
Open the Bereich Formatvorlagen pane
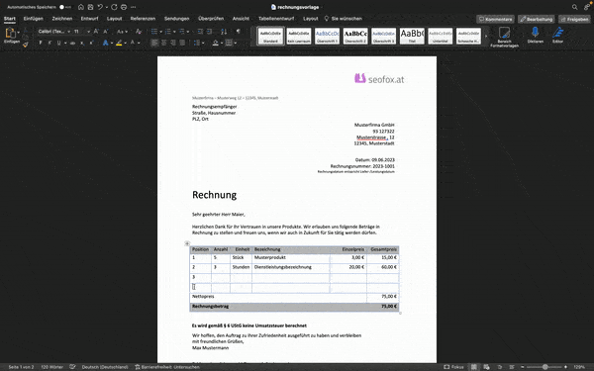coord(504,33)
